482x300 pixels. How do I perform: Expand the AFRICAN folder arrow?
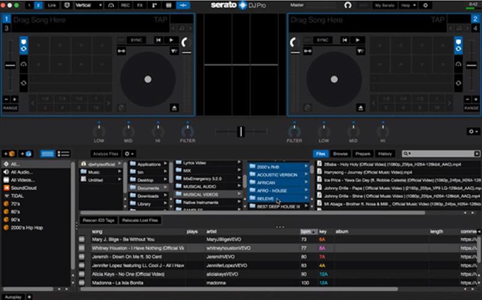tap(306, 182)
